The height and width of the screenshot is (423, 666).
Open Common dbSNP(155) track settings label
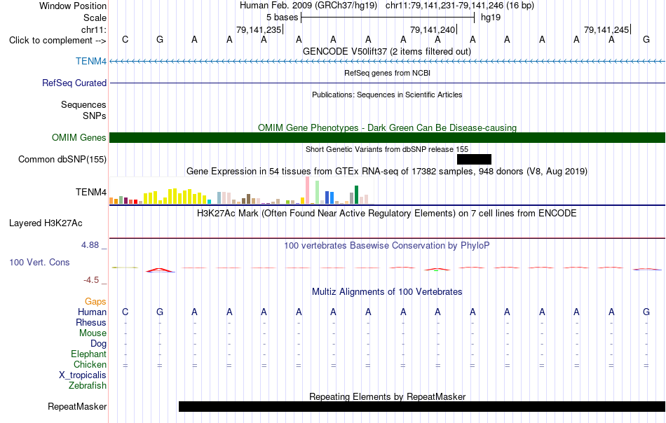[62, 159]
